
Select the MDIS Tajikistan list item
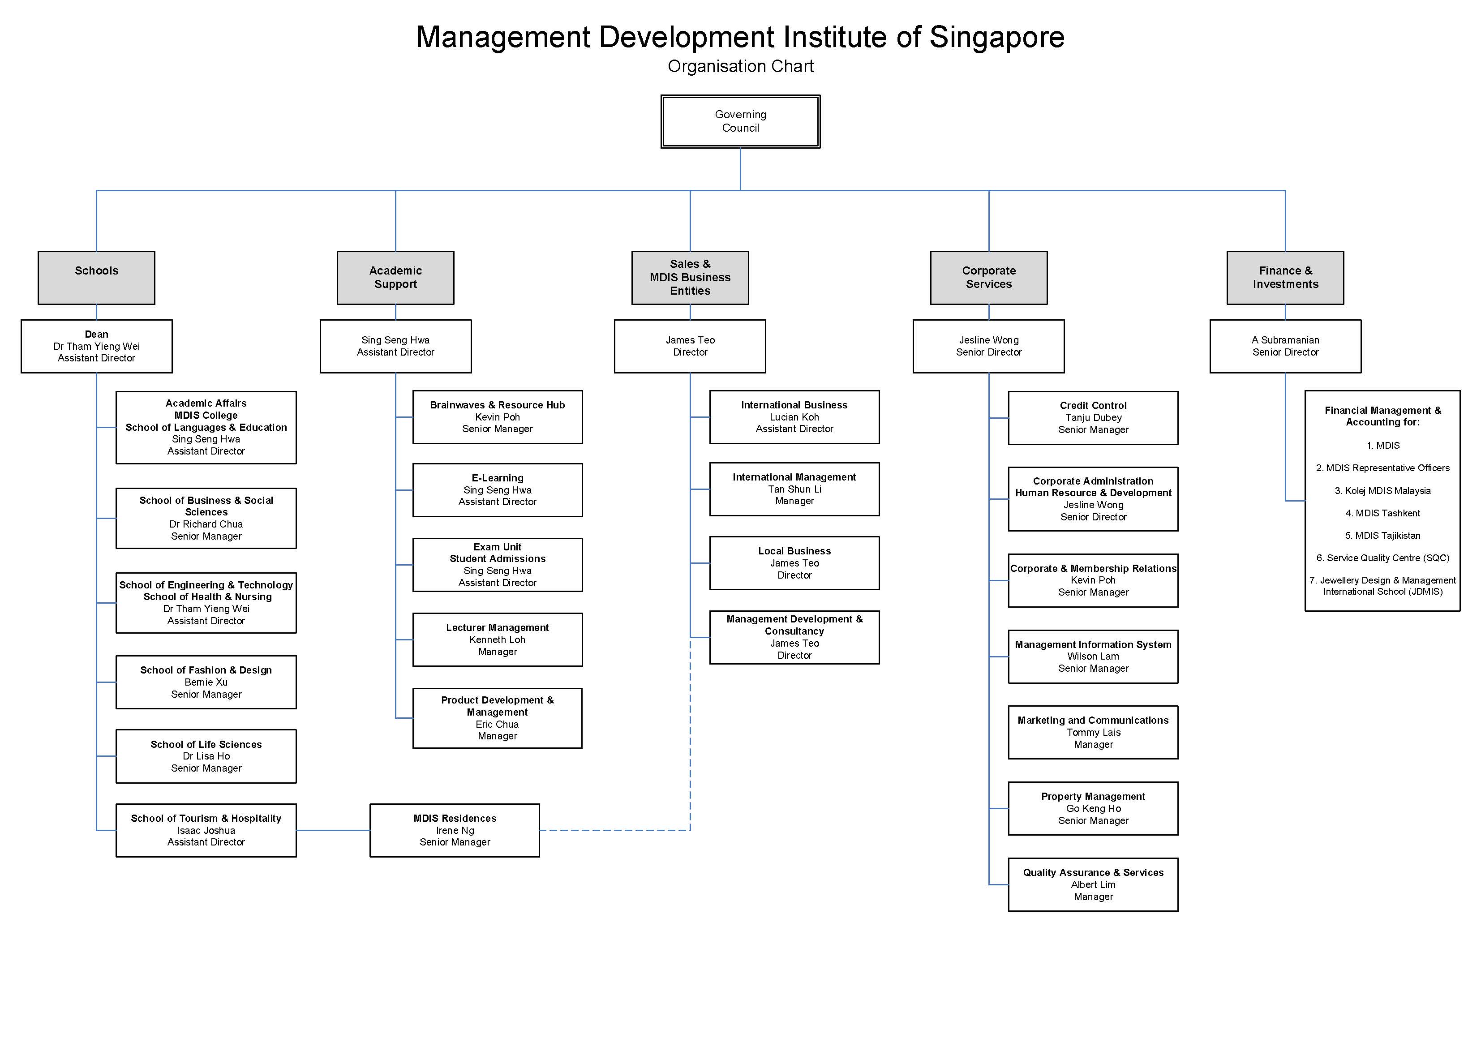click(x=1382, y=536)
